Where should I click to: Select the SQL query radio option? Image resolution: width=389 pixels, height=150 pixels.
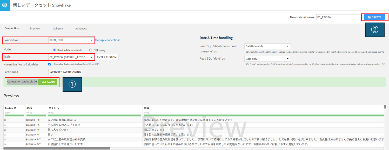[91, 50]
